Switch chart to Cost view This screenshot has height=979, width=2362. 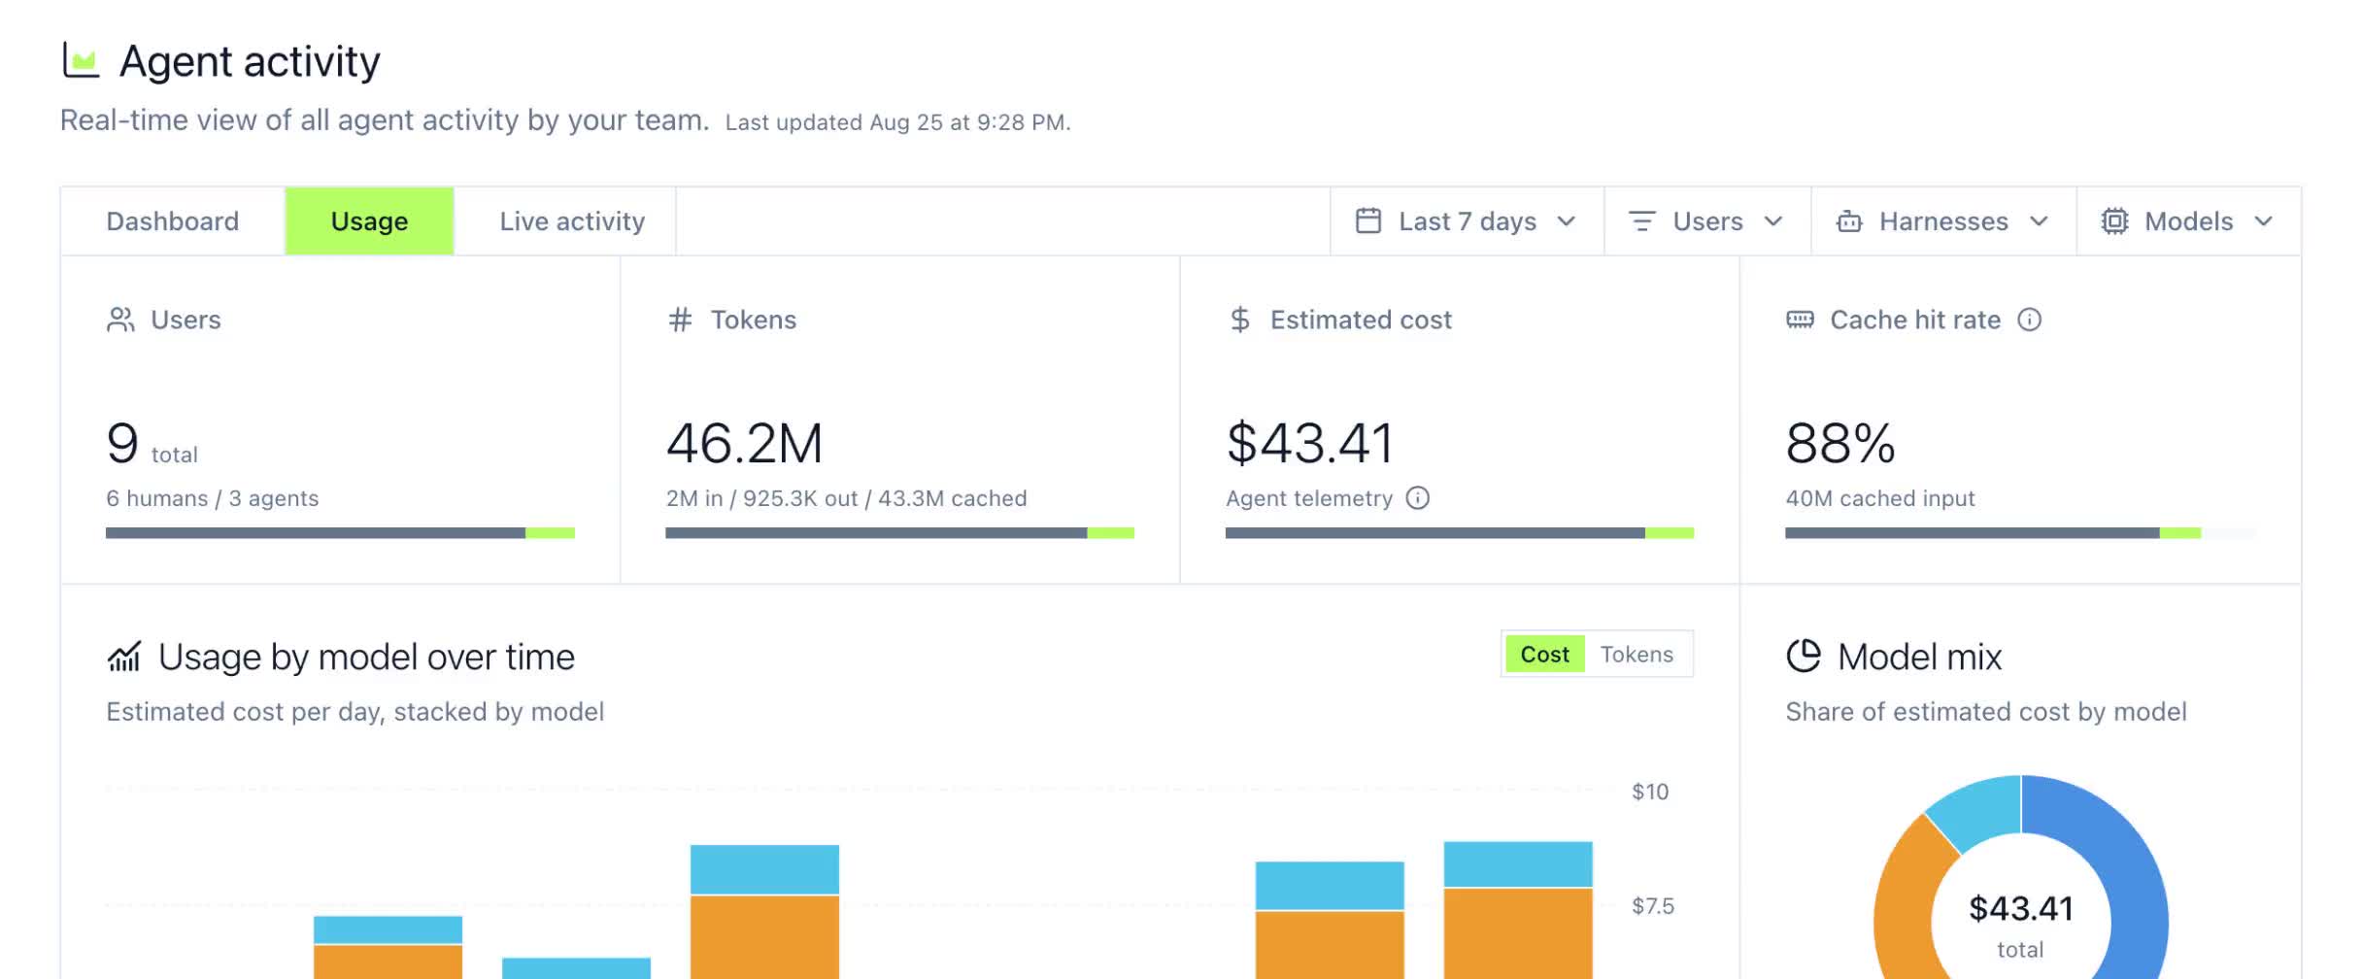[1544, 655]
